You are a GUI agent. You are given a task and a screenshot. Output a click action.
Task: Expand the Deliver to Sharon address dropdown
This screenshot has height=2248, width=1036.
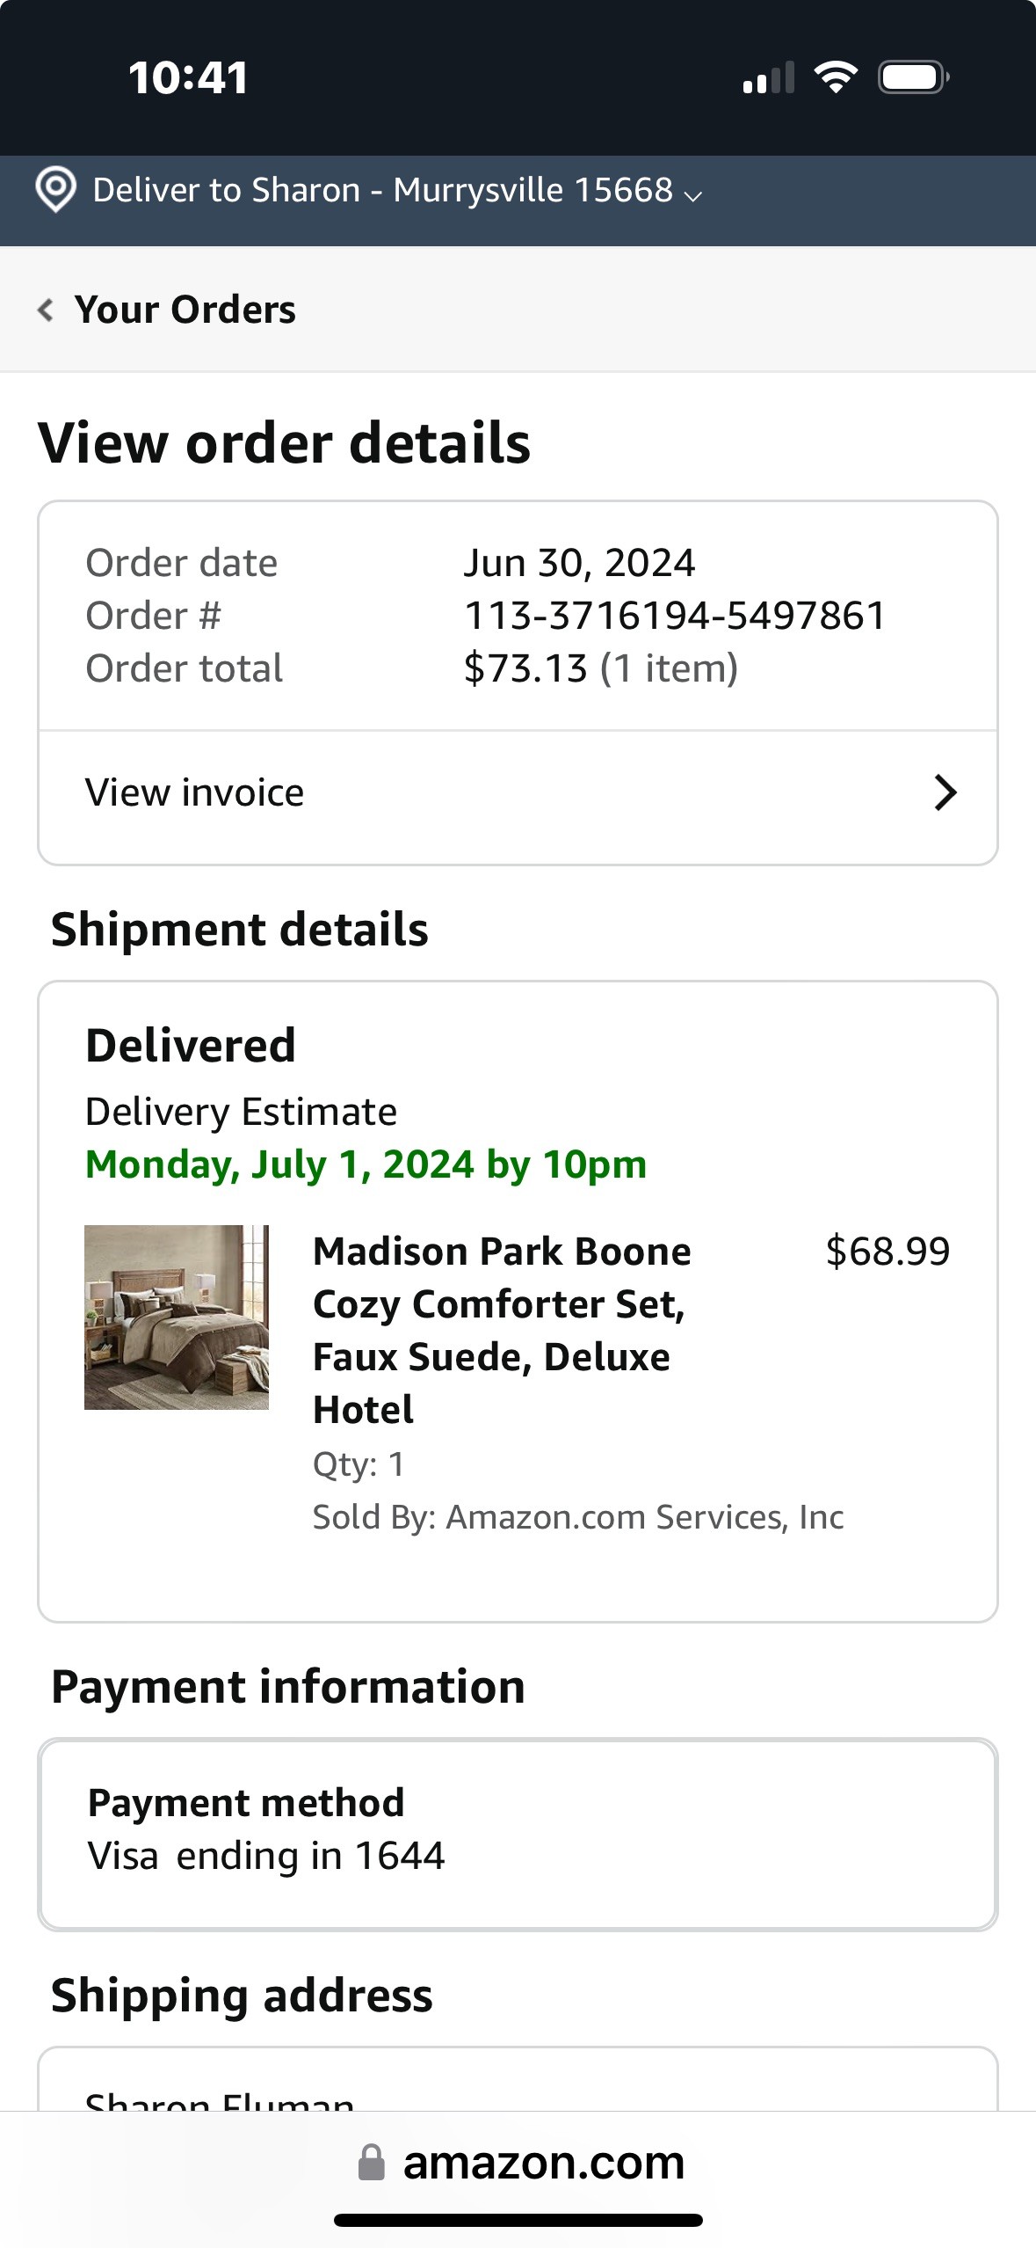pos(397,190)
